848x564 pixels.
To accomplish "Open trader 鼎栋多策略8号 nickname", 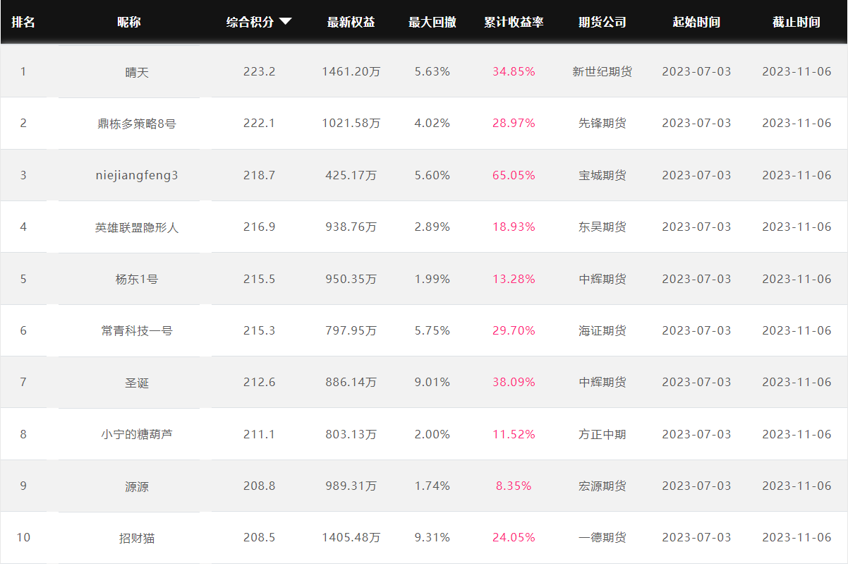I will pos(137,124).
